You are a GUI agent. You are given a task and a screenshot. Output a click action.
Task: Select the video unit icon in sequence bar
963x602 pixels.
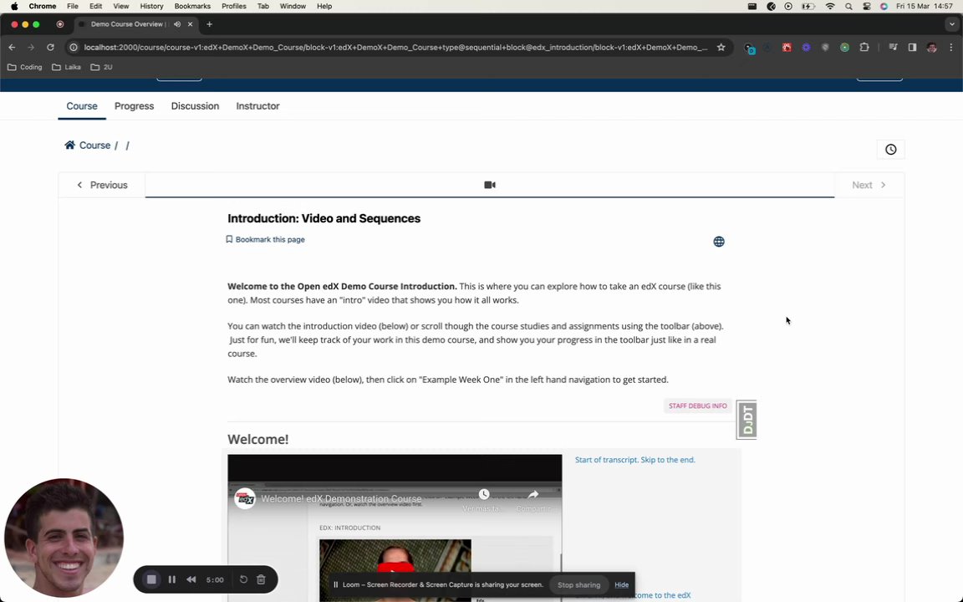pyautogui.click(x=490, y=185)
